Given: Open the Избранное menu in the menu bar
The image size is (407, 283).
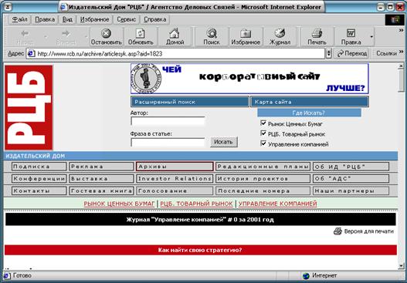Looking at the screenshot, I should coord(94,19).
